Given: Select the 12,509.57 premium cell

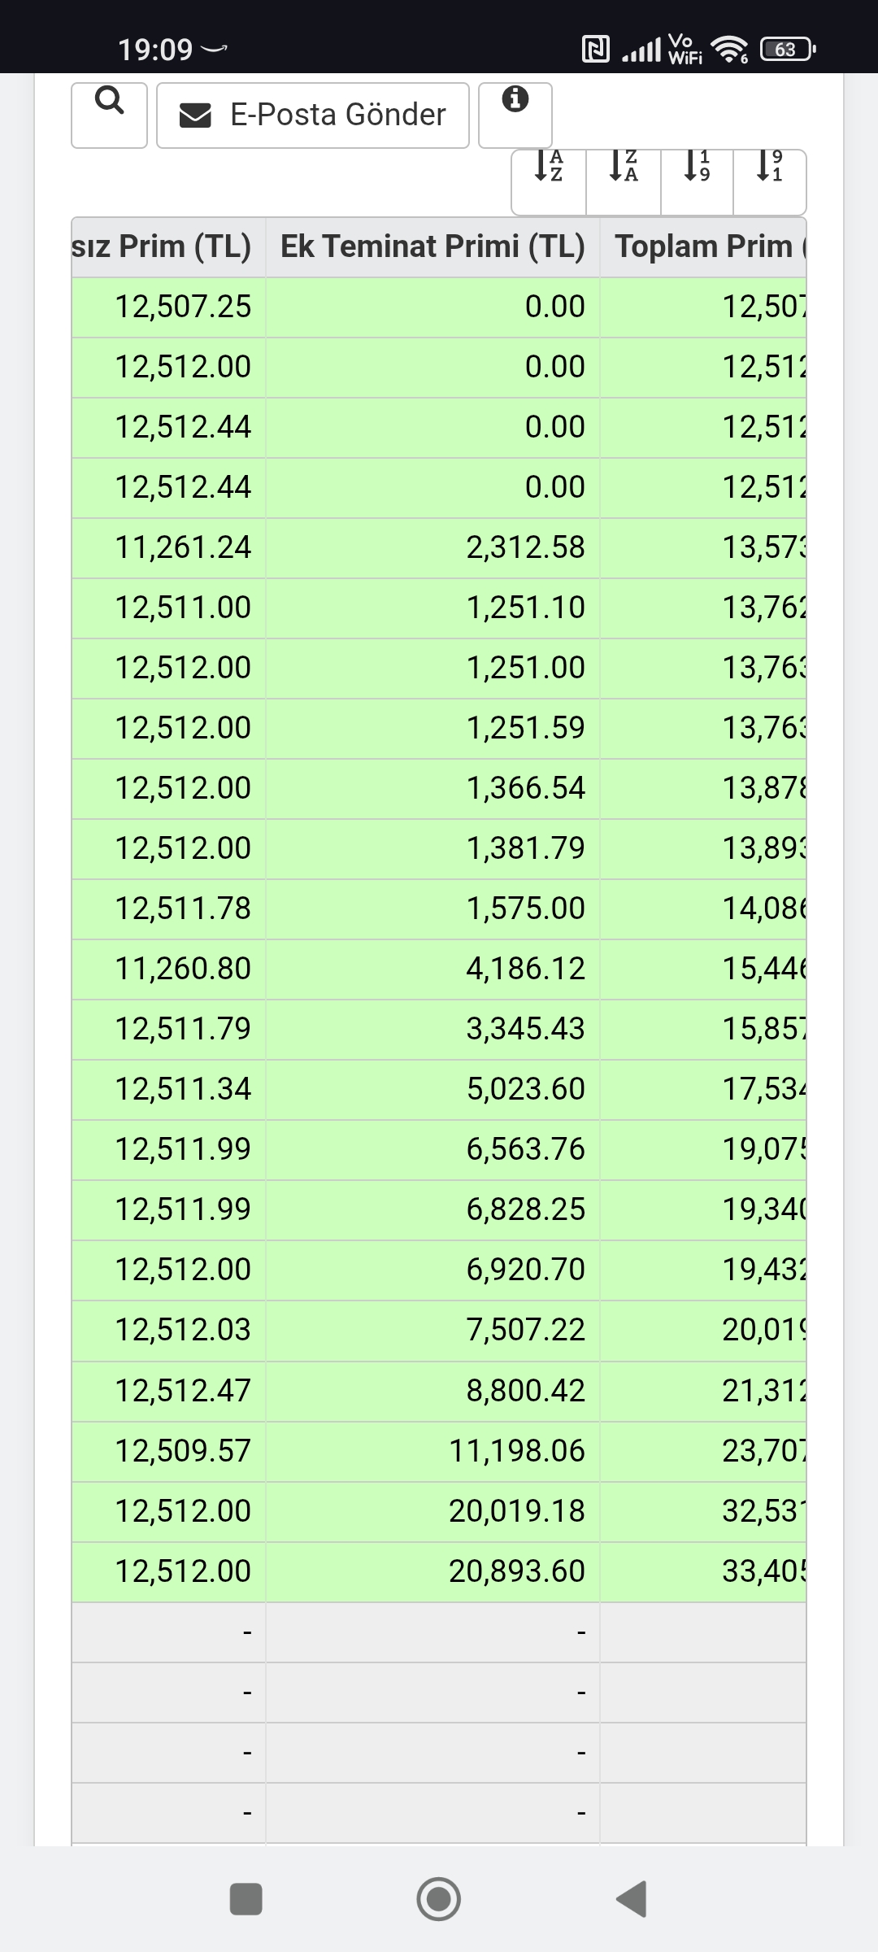Looking at the screenshot, I should (169, 1451).
